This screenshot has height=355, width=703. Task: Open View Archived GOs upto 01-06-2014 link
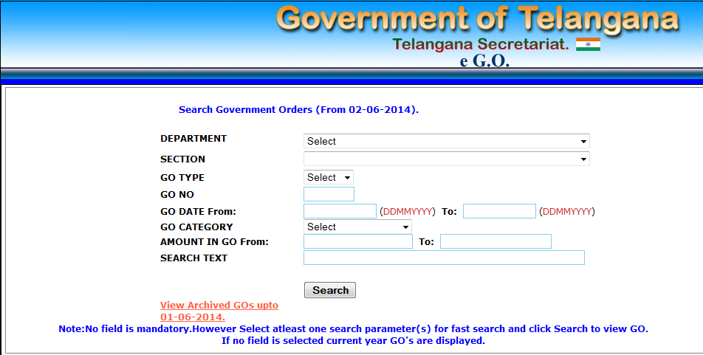click(x=219, y=311)
